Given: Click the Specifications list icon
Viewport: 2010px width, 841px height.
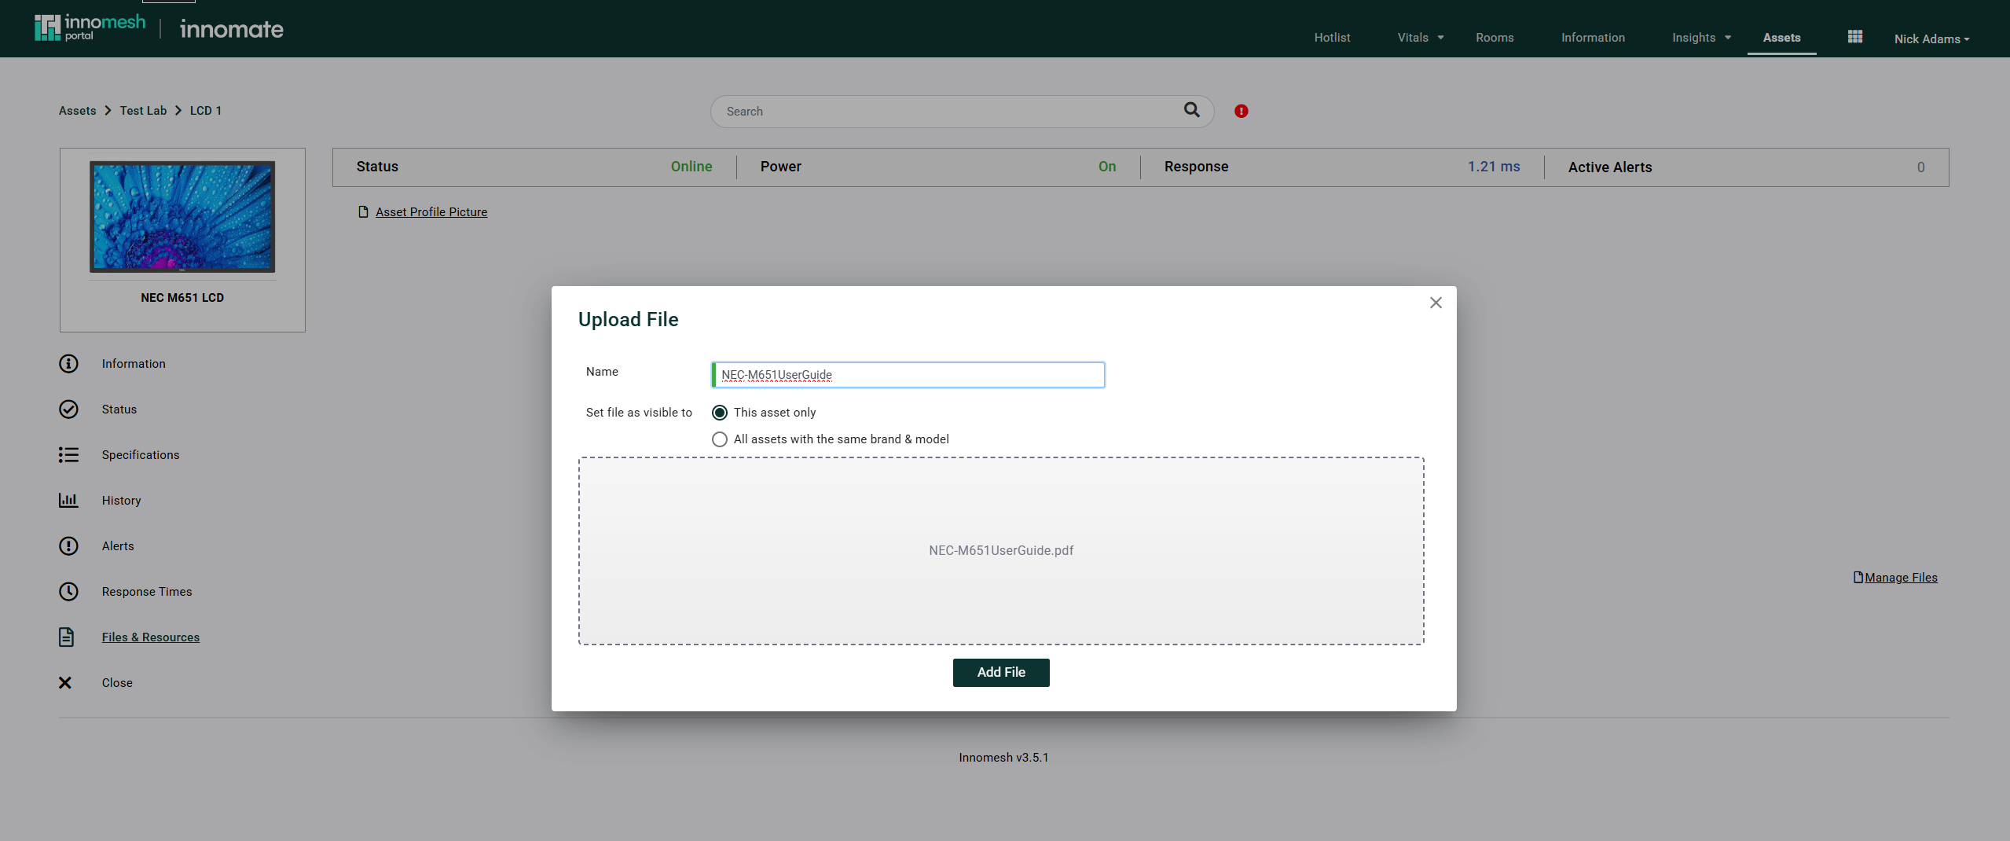Looking at the screenshot, I should (x=68, y=454).
